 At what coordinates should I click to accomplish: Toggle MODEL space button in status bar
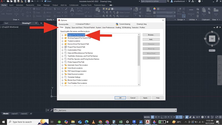pos(147,117)
